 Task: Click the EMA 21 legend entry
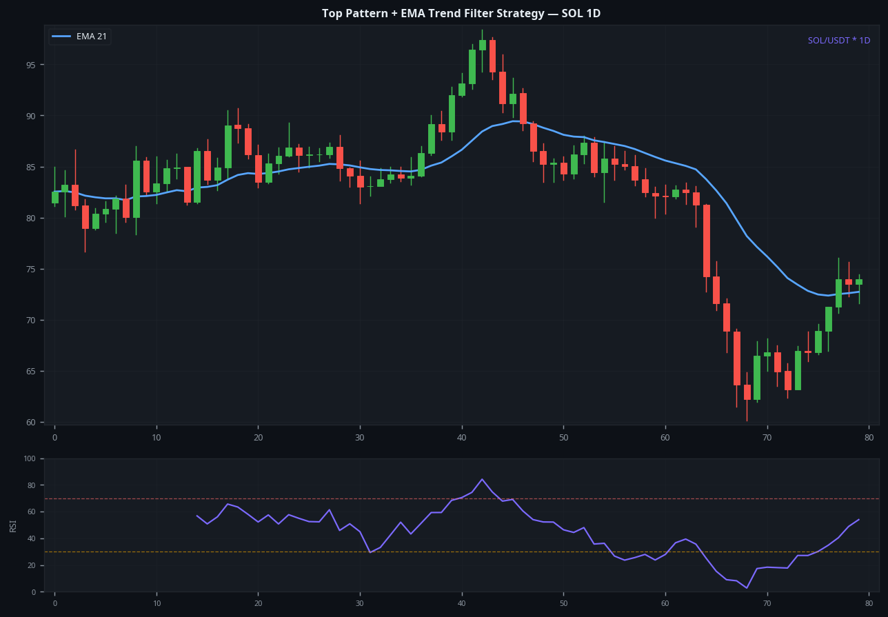click(x=80, y=37)
